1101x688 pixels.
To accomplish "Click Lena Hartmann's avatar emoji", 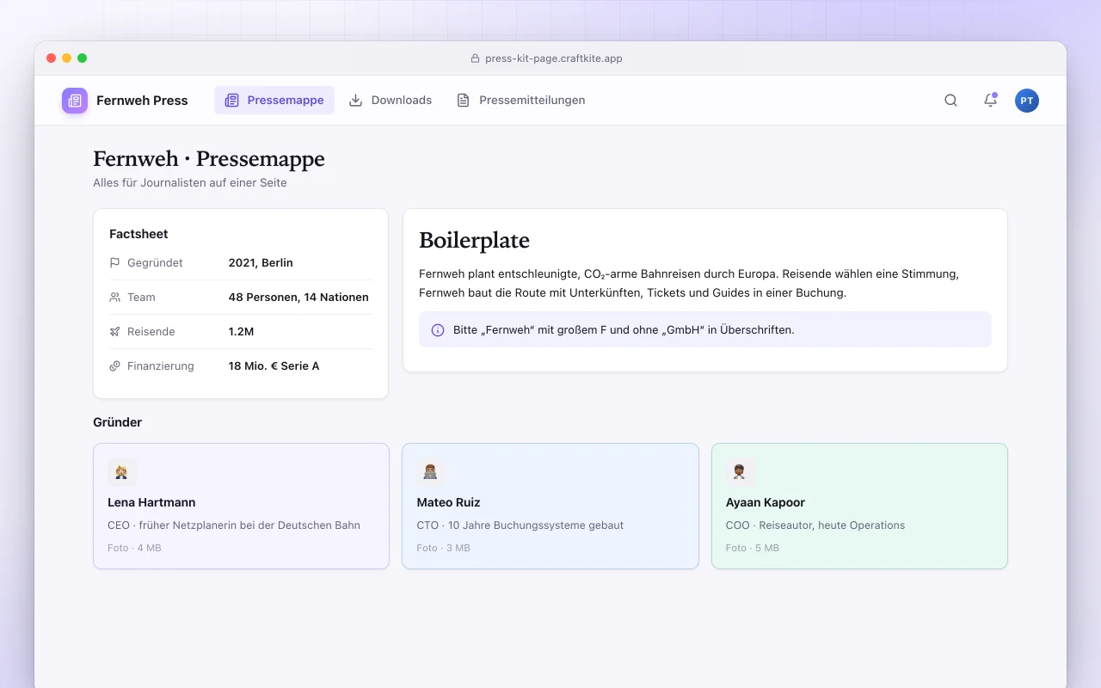I will point(122,472).
